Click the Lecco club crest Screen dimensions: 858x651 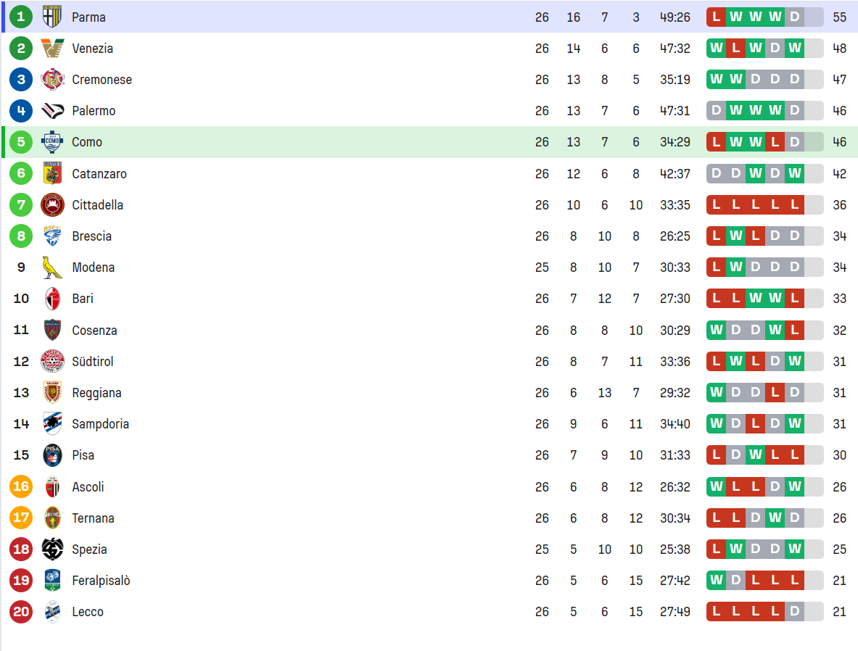pyautogui.click(x=52, y=612)
